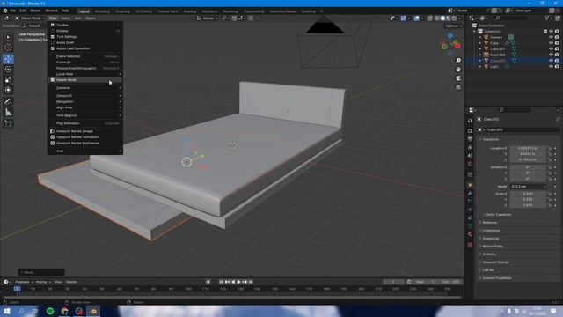The width and height of the screenshot is (563, 317).
Task: Click the Location X value field
Action: point(528,148)
